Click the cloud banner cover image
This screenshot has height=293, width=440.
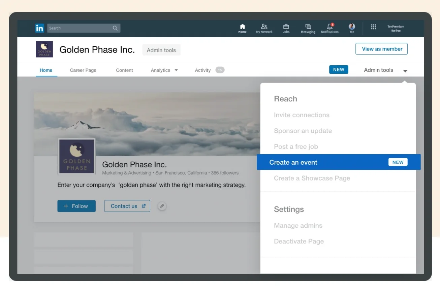point(147,124)
